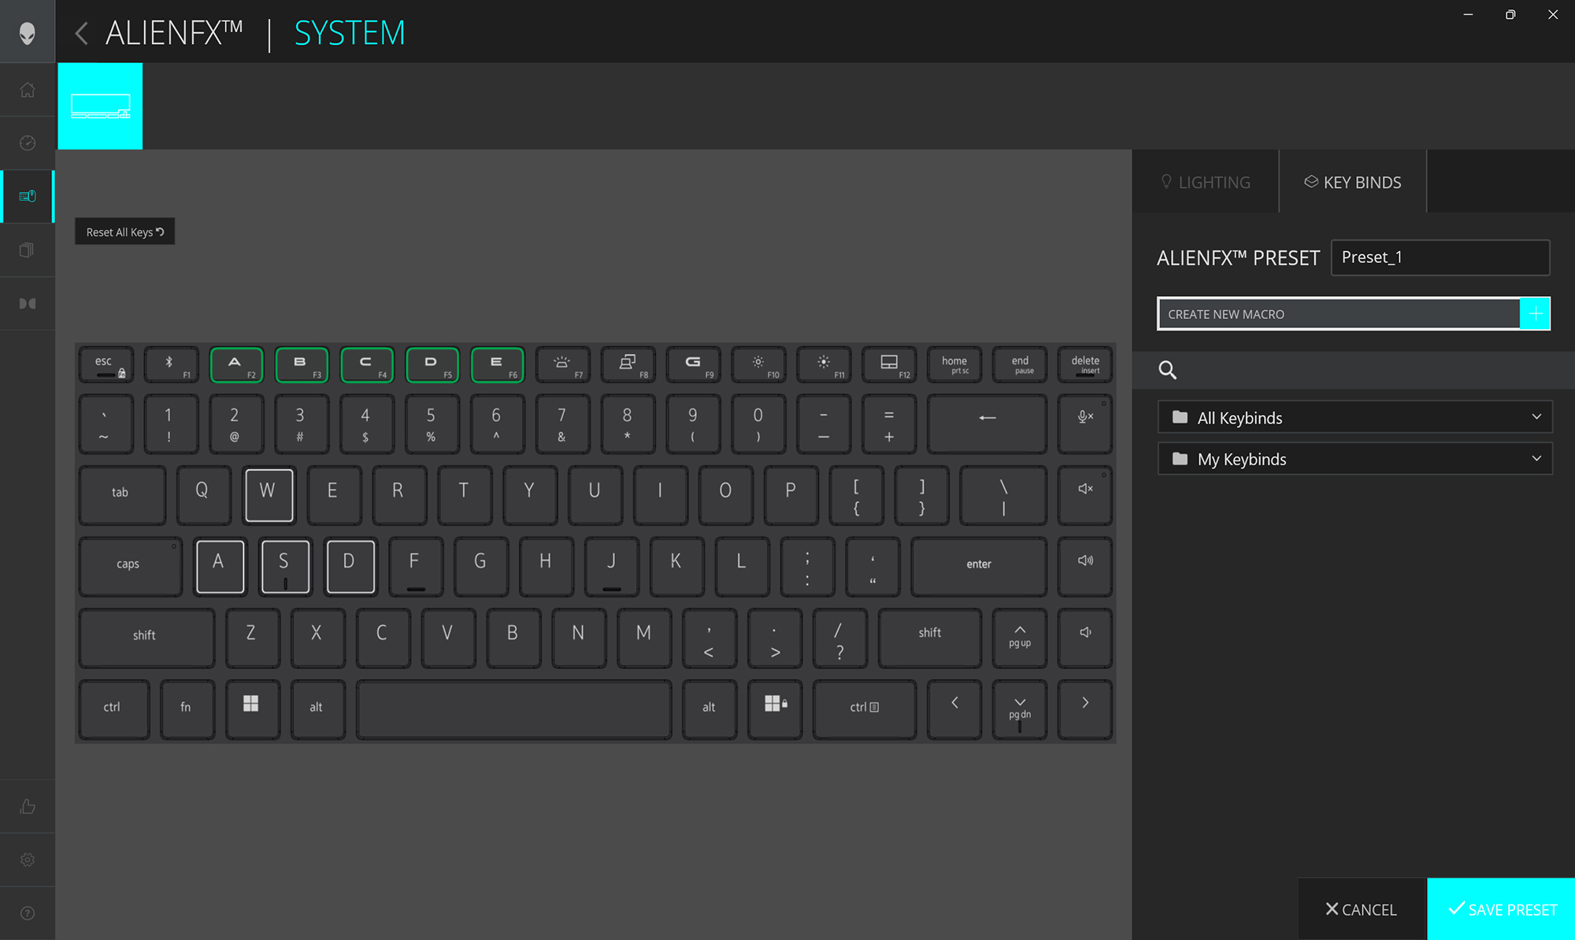Open the settings gear in sidebar
Screen dimensions: 1575x940
click(x=28, y=860)
